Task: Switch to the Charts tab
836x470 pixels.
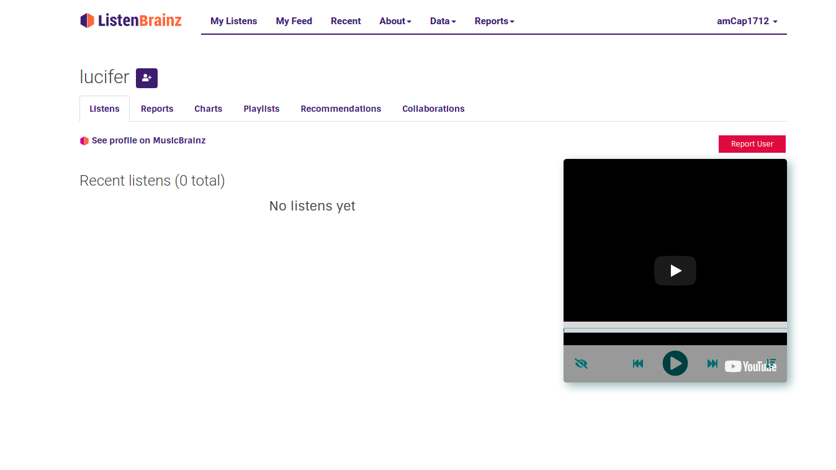Action: click(208, 109)
